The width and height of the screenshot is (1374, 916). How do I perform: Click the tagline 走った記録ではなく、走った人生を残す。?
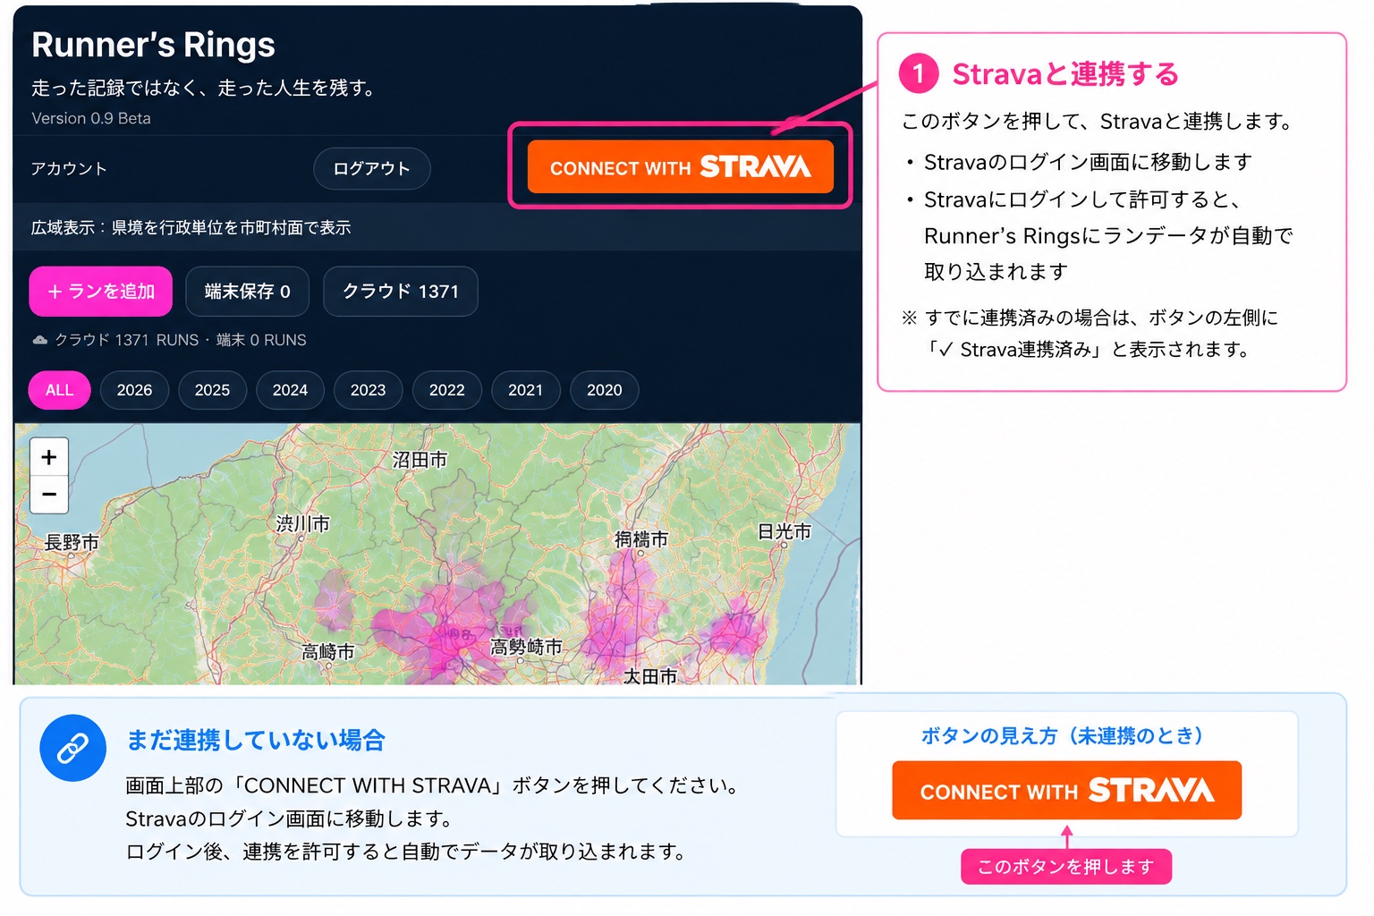click(204, 88)
